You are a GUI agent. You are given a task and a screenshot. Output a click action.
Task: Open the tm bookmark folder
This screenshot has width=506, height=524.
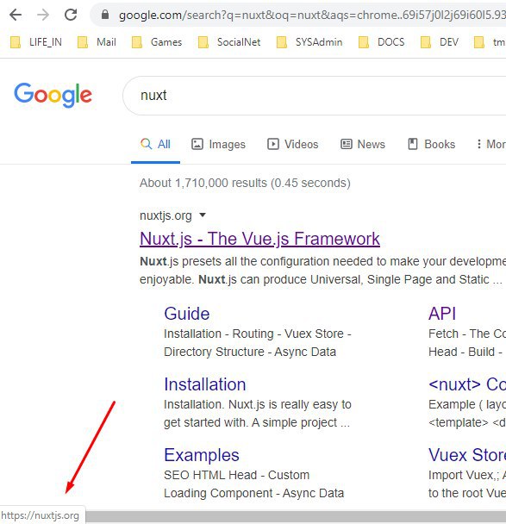click(x=490, y=42)
